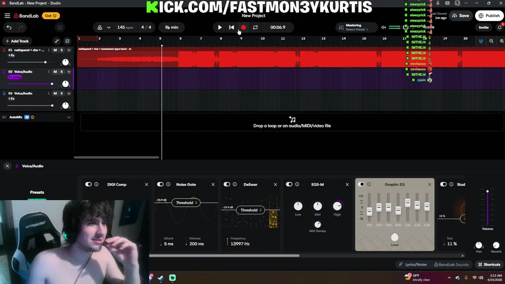Toggle the DIGI Comp effect on/off

(x=88, y=184)
